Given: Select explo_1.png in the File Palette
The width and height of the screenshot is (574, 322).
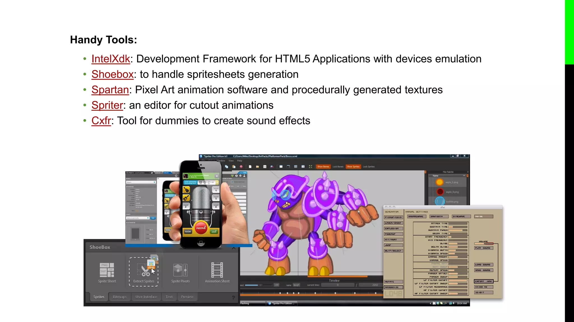Looking at the screenshot, I should click(x=448, y=182).
